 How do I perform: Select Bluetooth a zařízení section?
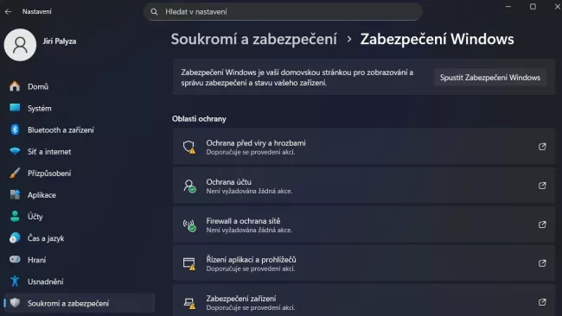(x=80, y=130)
